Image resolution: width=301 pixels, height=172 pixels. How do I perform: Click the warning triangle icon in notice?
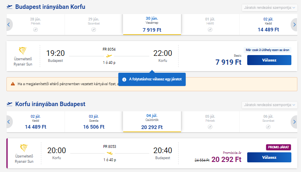[x=13, y=84]
